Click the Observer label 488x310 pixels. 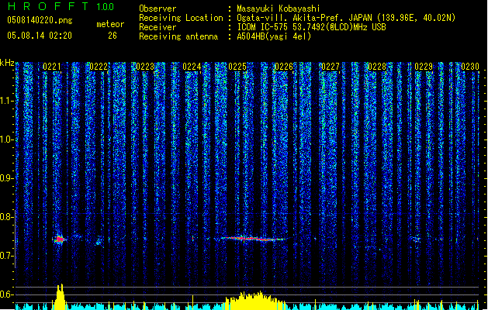point(157,9)
